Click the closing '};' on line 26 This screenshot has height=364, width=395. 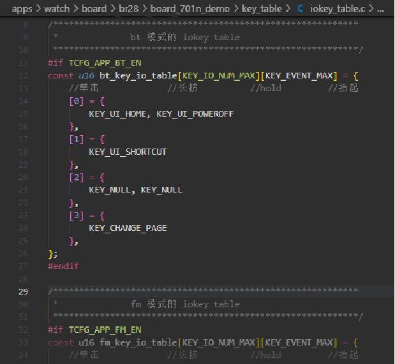pyautogui.click(x=53, y=254)
